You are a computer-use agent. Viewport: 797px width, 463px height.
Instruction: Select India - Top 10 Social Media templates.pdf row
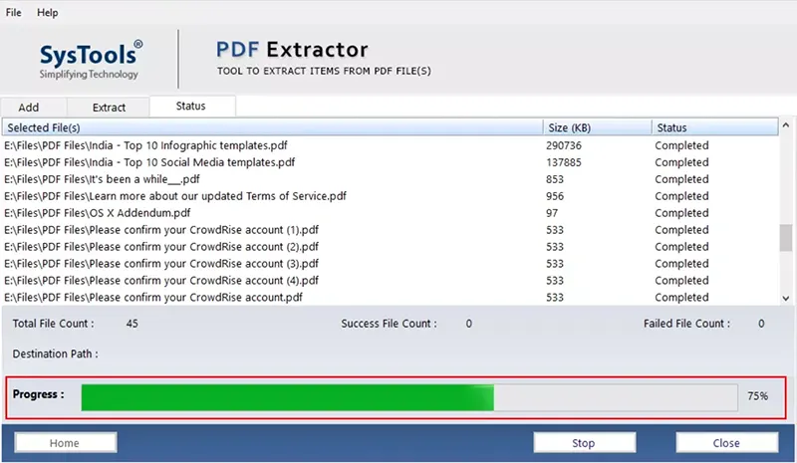(391, 162)
